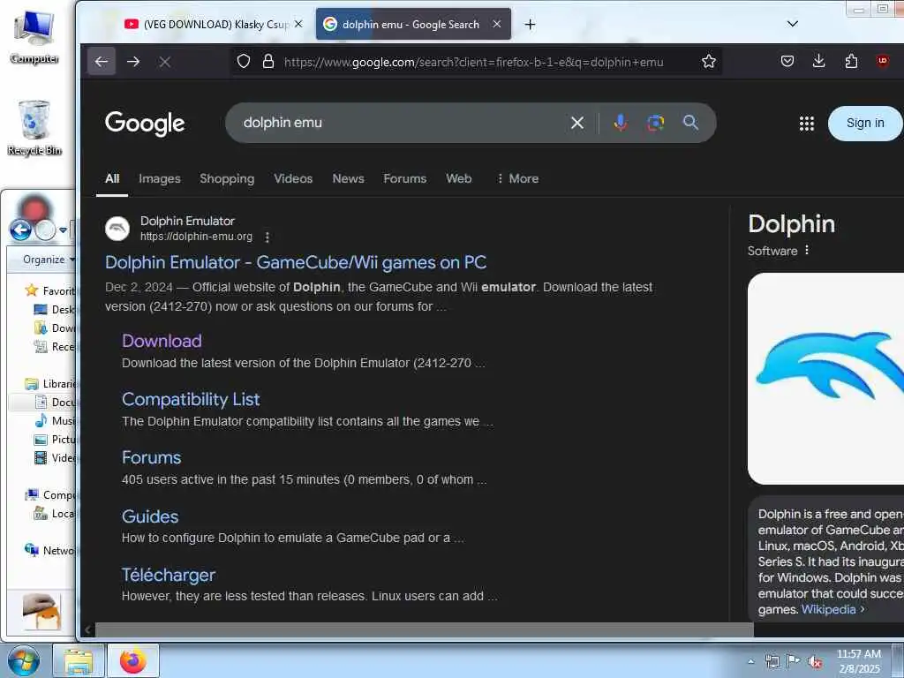
Task: Open Pocket save icon in toolbar
Action: coord(787,61)
